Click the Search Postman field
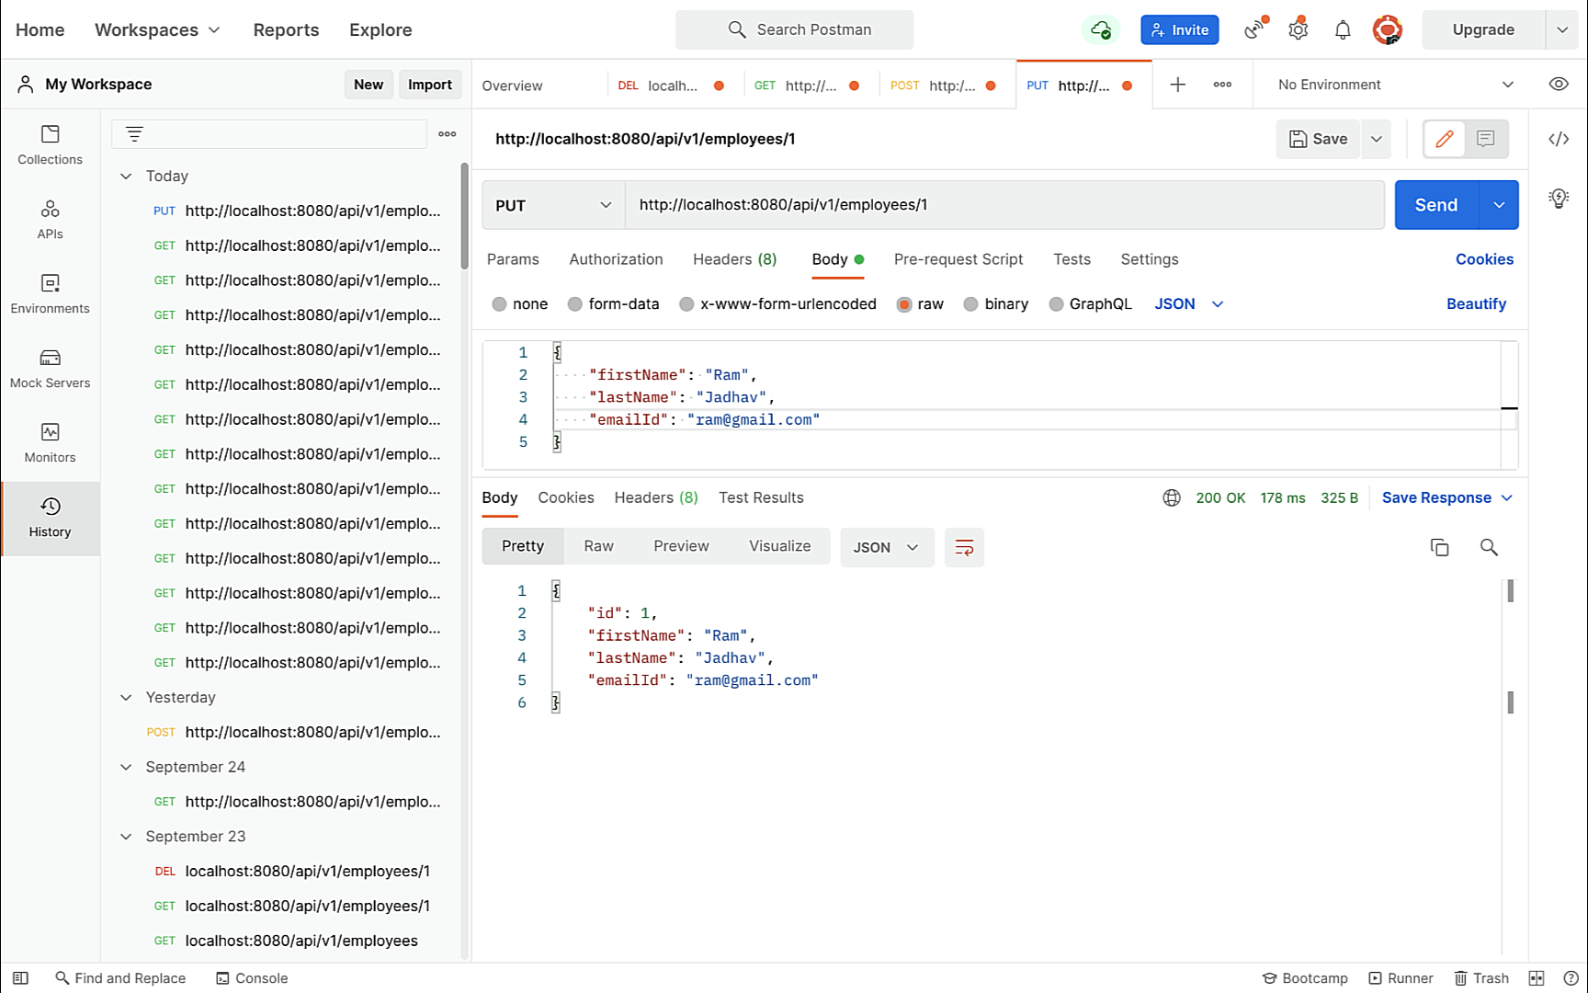This screenshot has width=1588, height=993. (x=795, y=29)
